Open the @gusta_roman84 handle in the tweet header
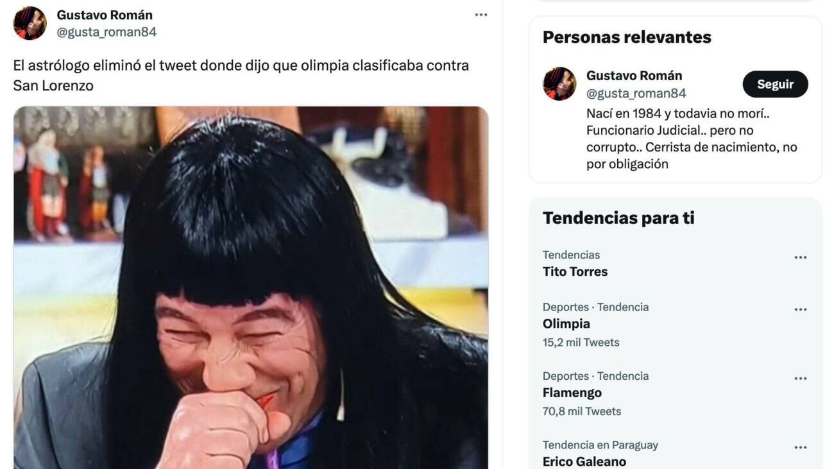Viewport: 834px width, 469px height. [x=106, y=31]
